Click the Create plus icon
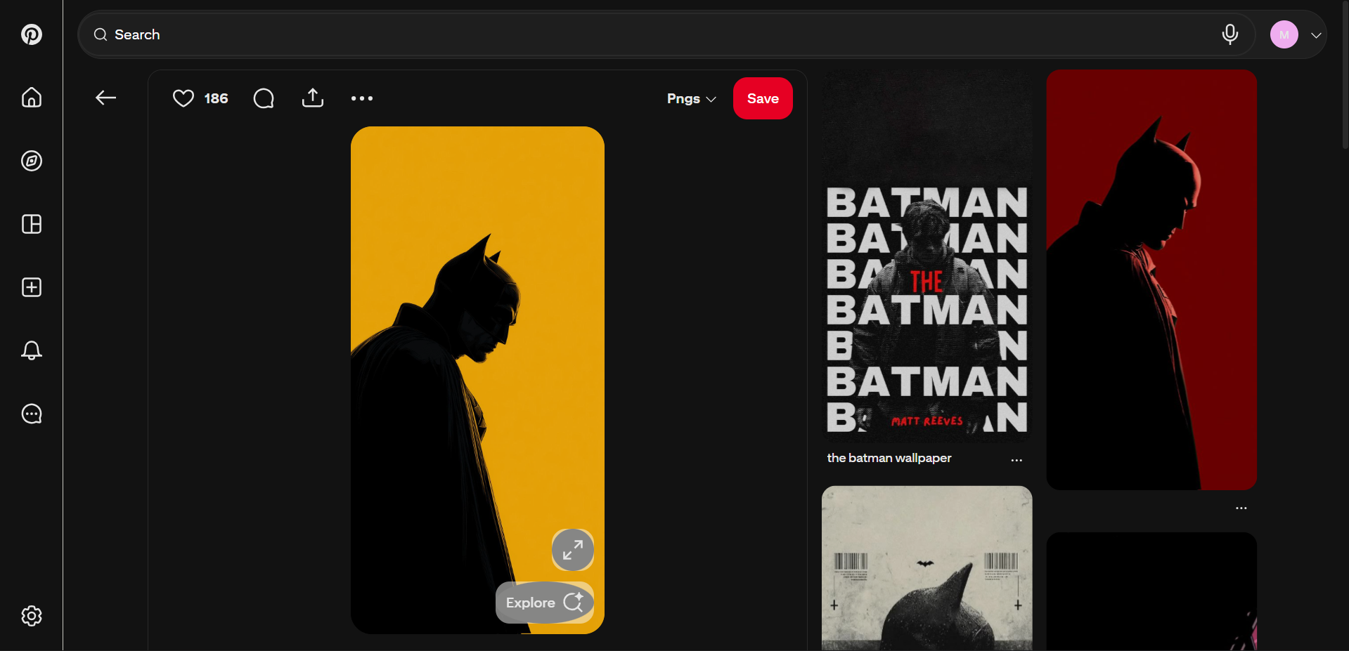The height and width of the screenshot is (651, 1349). pyautogui.click(x=31, y=287)
